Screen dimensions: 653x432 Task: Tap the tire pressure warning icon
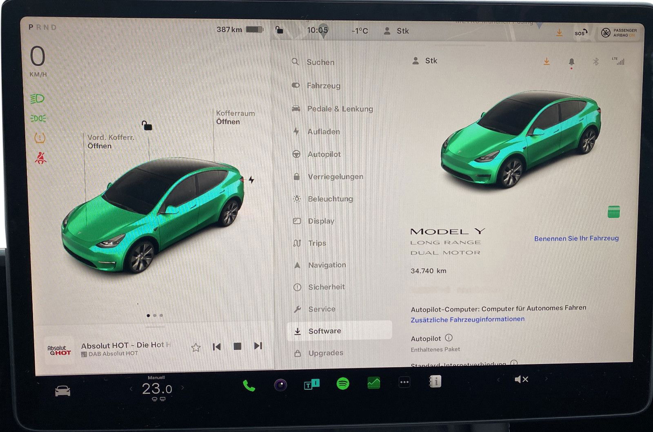[x=39, y=138]
